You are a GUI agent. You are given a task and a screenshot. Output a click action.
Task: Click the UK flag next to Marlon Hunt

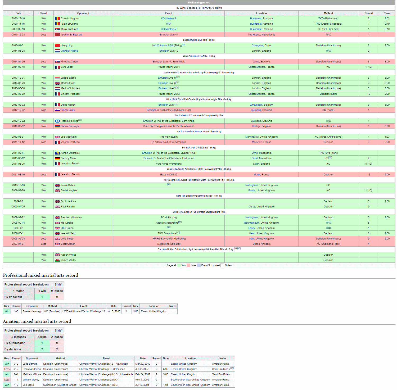click(x=57, y=83)
